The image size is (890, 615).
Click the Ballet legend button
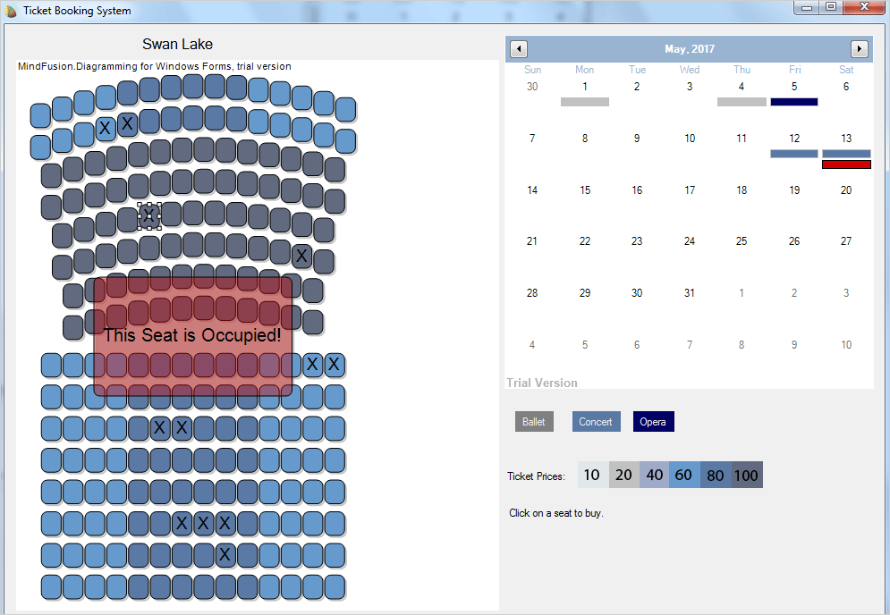tap(534, 422)
